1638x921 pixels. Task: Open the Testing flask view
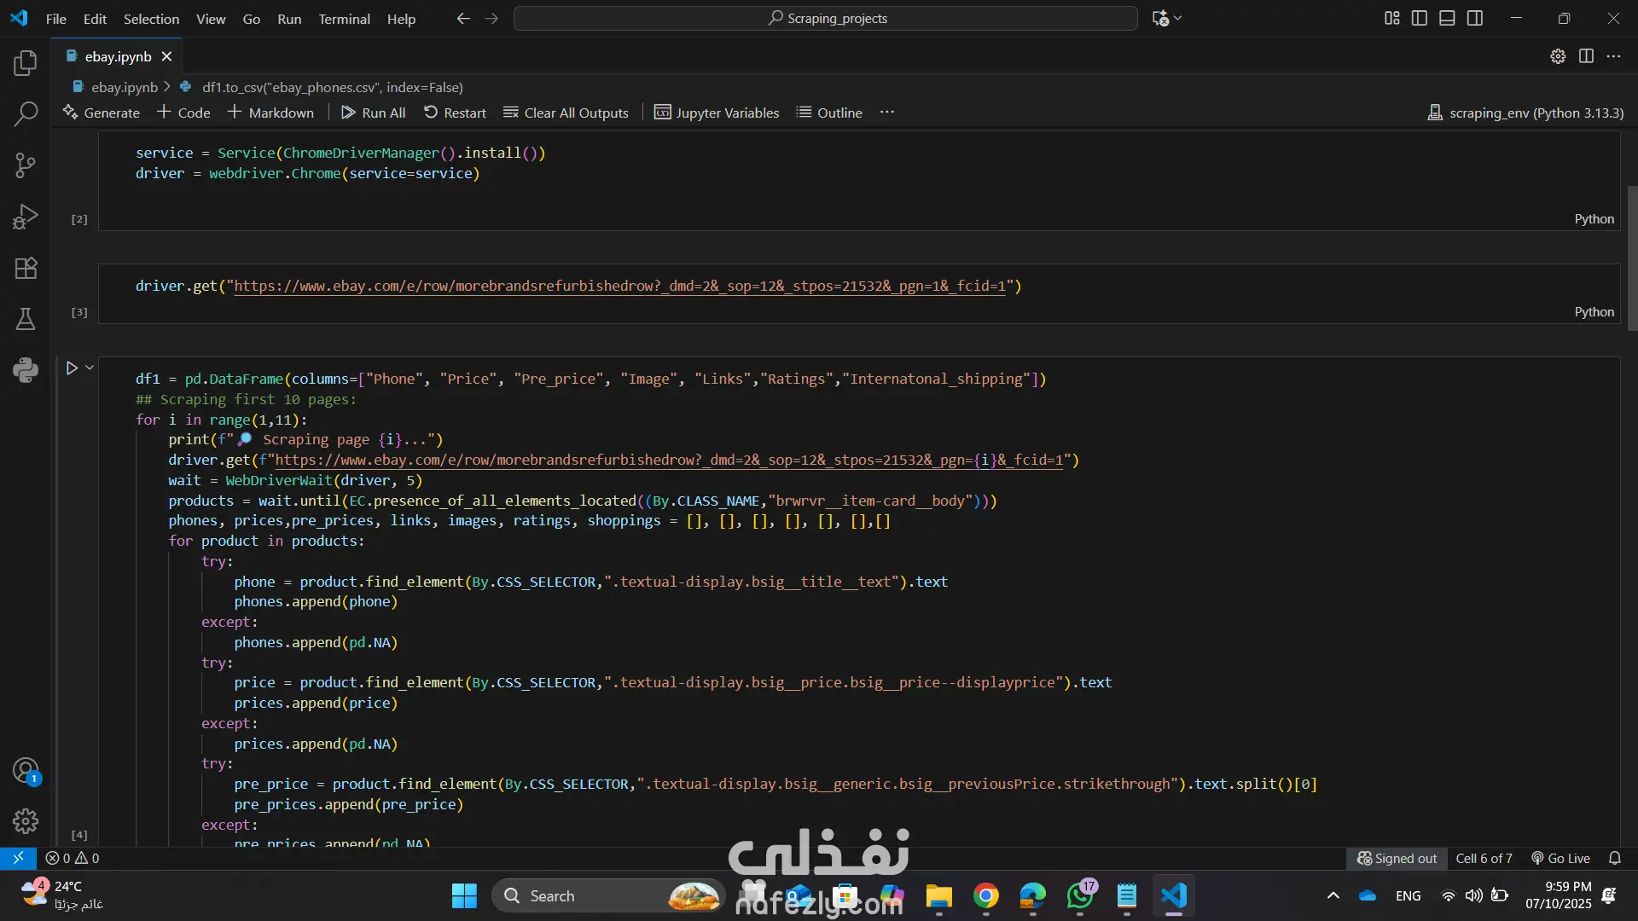coord(26,319)
